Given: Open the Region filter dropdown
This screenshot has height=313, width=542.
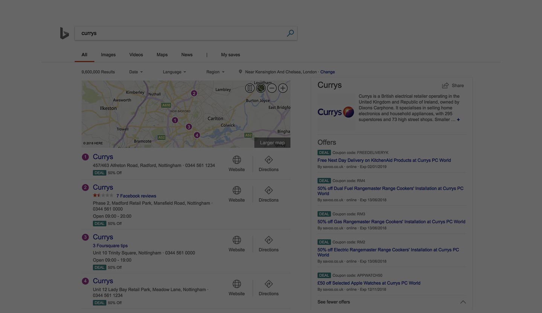Looking at the screenshot, I should pyautogui.click(x=215, y=72).
